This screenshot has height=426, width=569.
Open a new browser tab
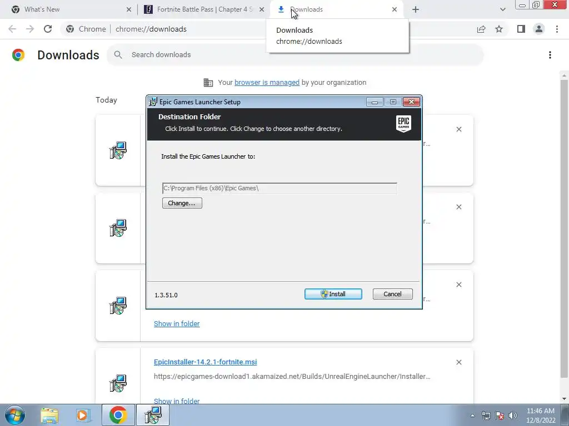(x=416, y=9)
